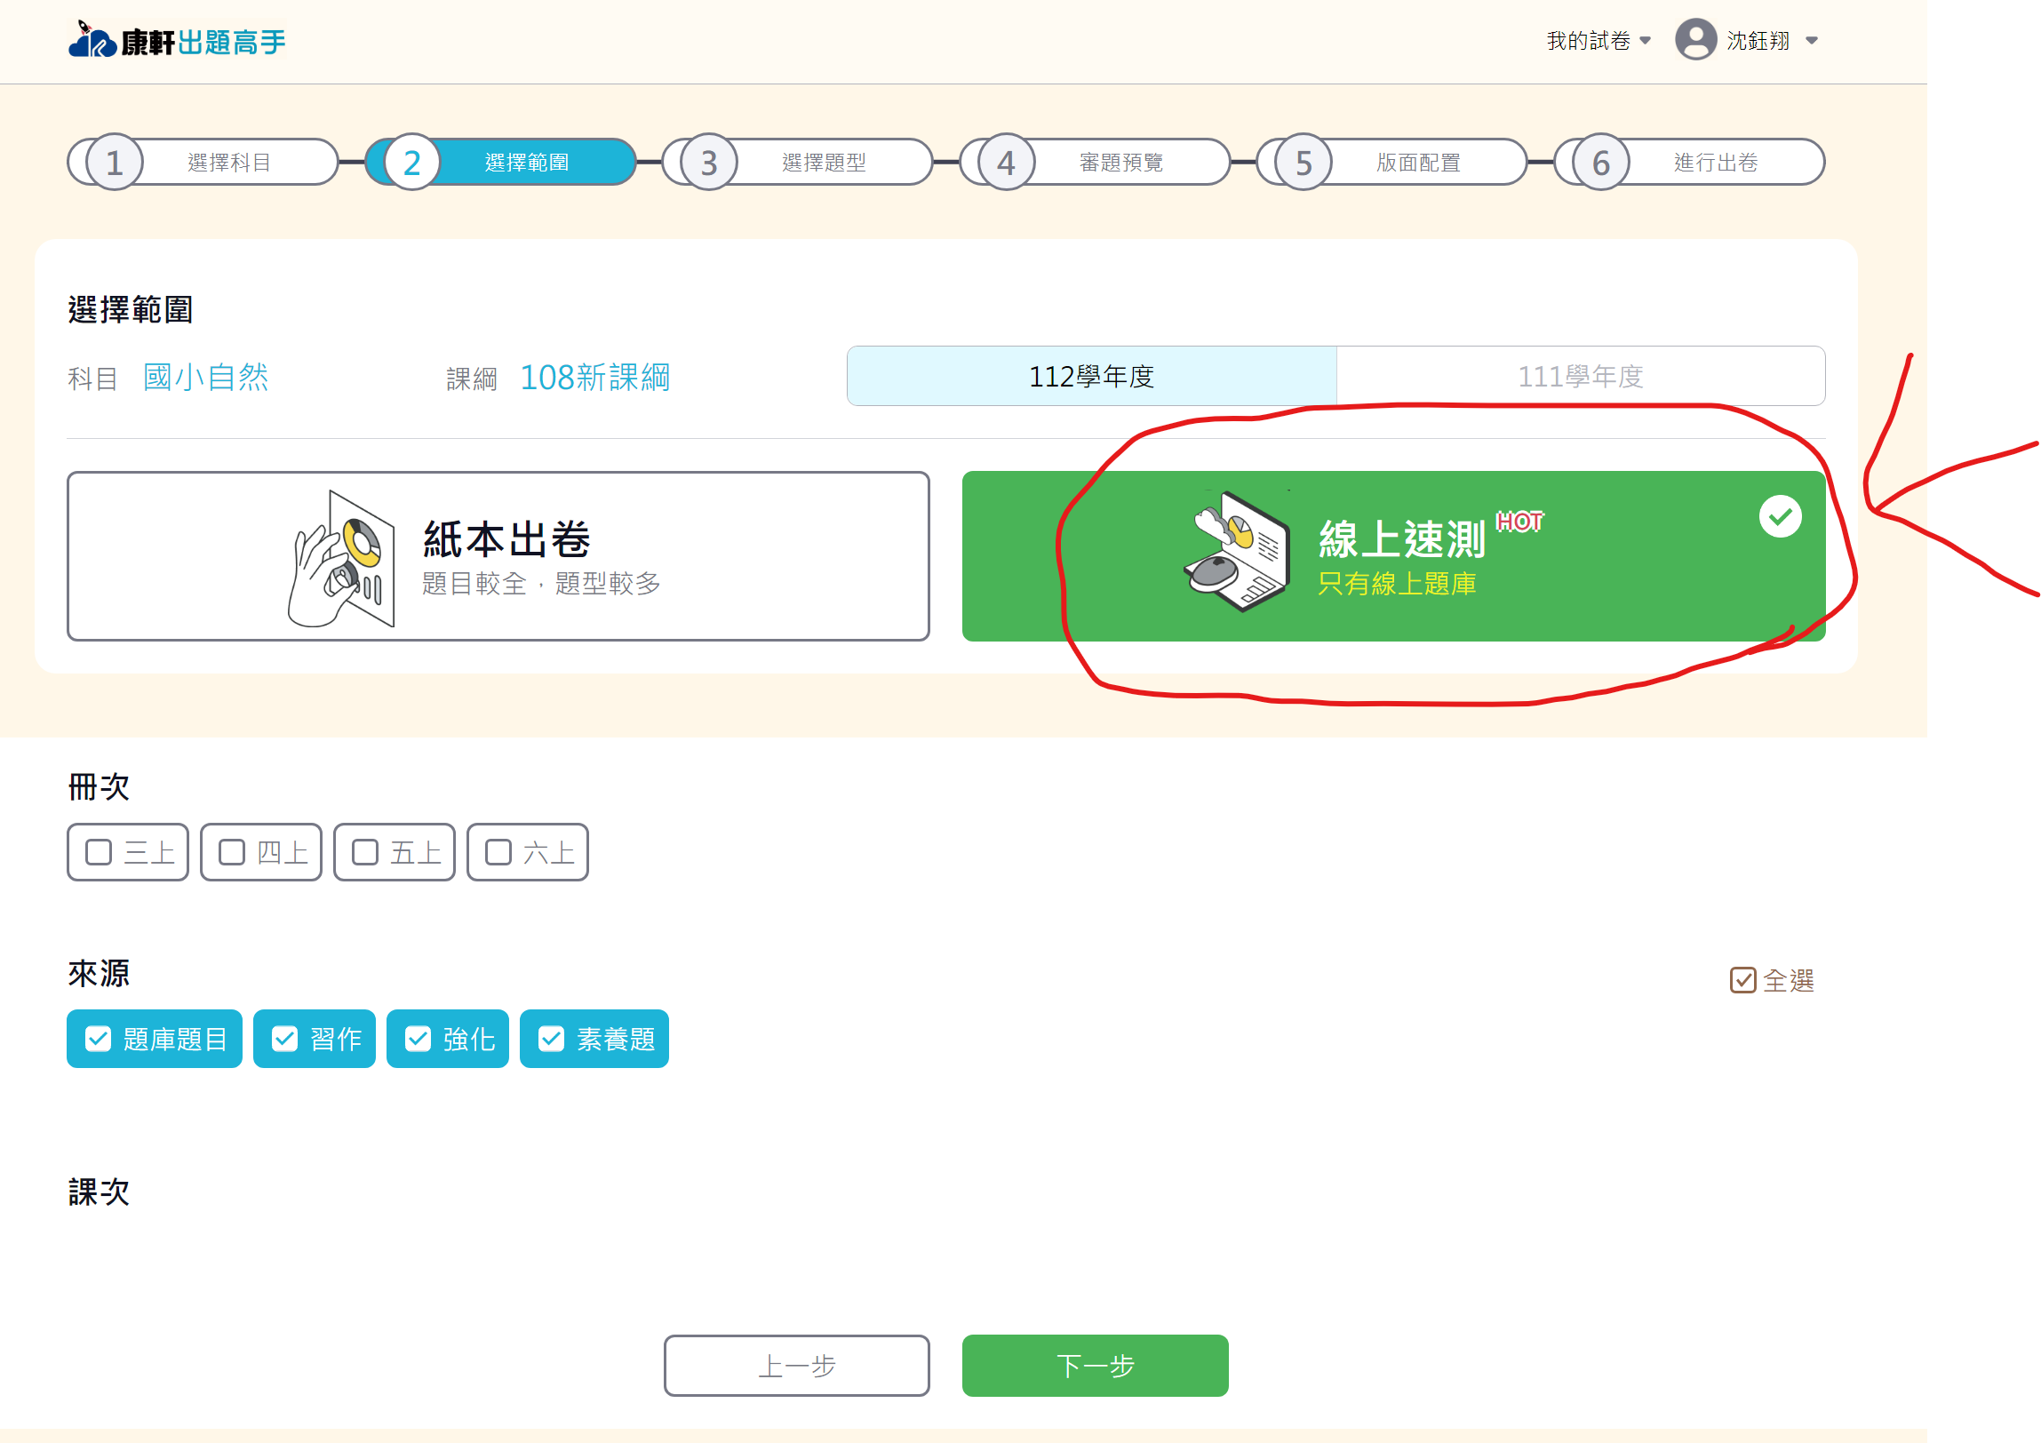Click the HOT badge
This screenshot has width=2041, height=1443.
(x=1519, y=522)
